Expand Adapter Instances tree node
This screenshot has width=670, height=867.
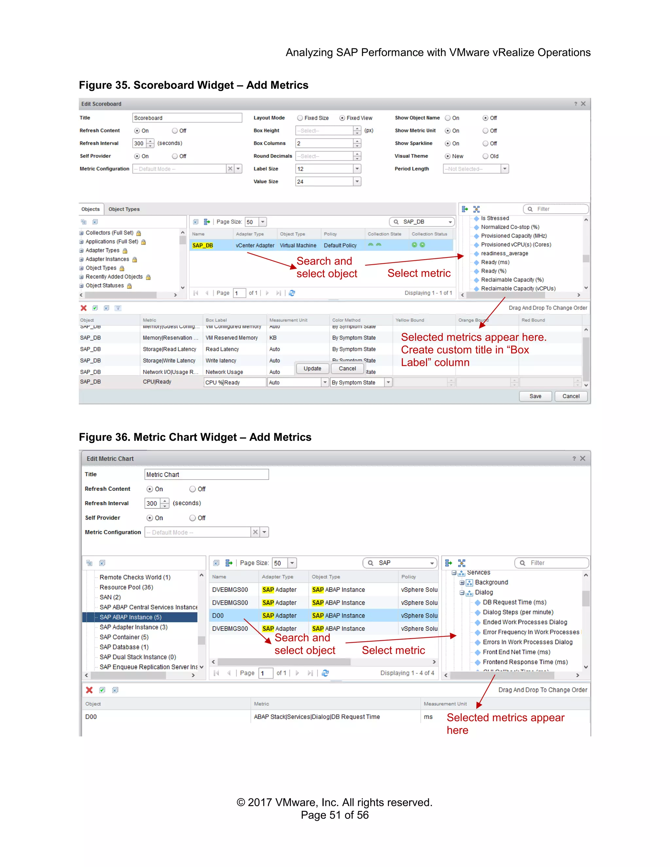(81, 259)
